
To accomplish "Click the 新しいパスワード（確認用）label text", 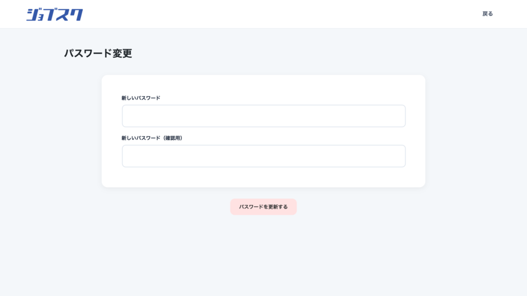I will click(152, 138).
